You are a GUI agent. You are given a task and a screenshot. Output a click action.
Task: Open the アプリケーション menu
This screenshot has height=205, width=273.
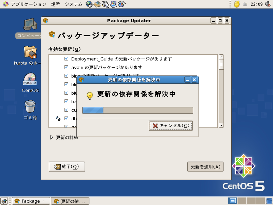(29, 4)
